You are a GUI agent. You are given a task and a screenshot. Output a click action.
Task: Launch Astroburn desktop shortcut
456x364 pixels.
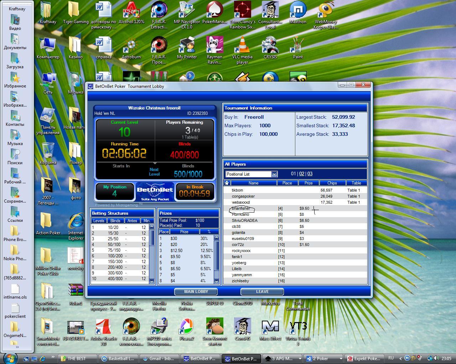[131, 48]
